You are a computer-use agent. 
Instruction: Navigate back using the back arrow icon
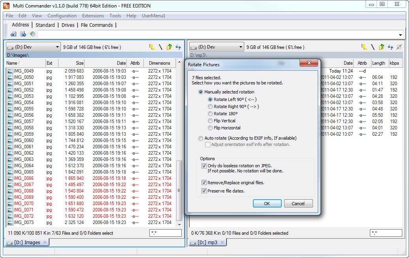tap(13, 34)
